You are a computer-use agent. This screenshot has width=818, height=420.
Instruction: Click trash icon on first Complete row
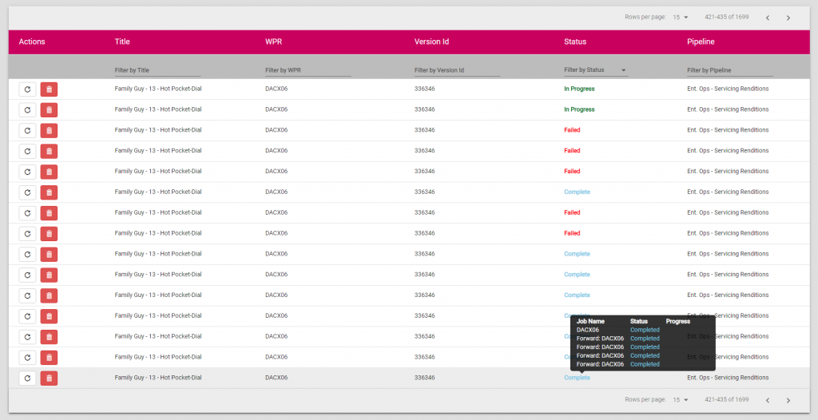click(49, 192)
